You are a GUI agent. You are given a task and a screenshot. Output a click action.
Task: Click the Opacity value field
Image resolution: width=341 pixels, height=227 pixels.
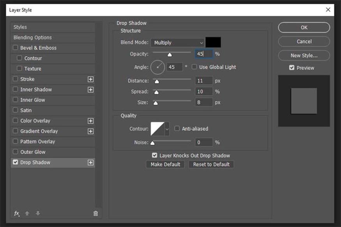[x=204, y=54]
